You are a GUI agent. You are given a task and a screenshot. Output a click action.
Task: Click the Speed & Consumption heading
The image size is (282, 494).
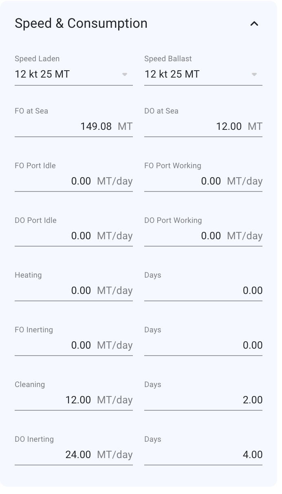[x=81, y=24]
